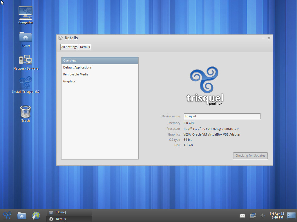This screenshot has height=222, width=297.
Task: Select Default Applications in the sidebar
Action: (x=100, y=67)
